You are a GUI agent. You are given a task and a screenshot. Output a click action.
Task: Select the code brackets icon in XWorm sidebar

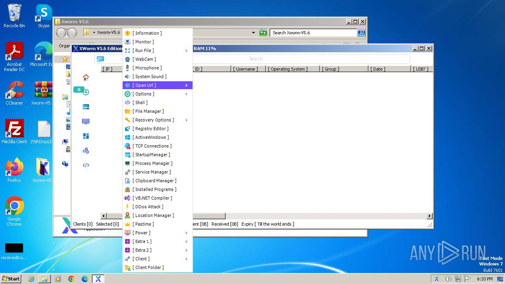coord(86,165)
